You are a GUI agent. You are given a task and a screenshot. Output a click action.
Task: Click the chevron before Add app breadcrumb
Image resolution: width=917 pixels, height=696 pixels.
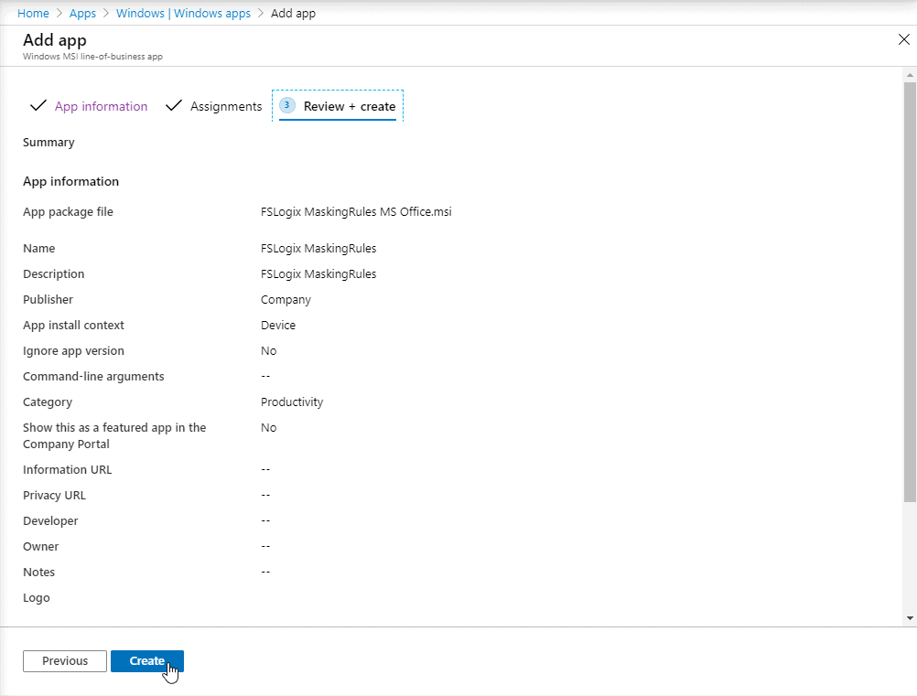point(261,14)
